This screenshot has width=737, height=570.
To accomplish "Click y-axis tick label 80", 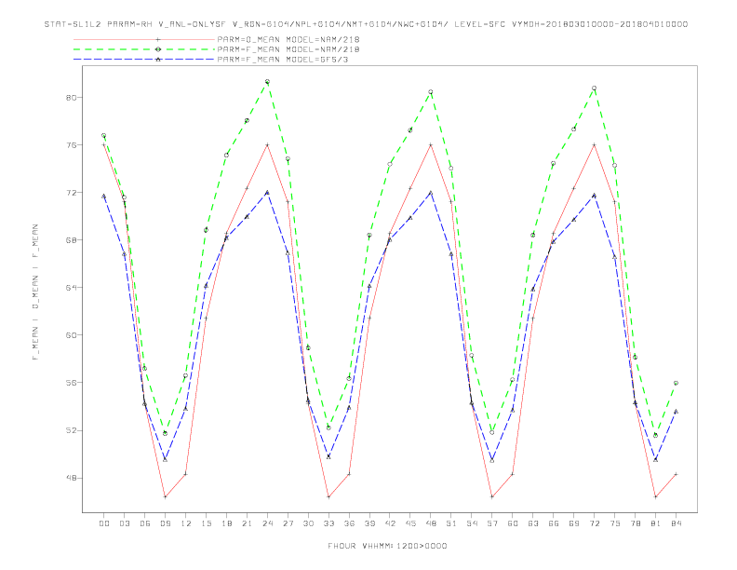I will pos(72,98).
